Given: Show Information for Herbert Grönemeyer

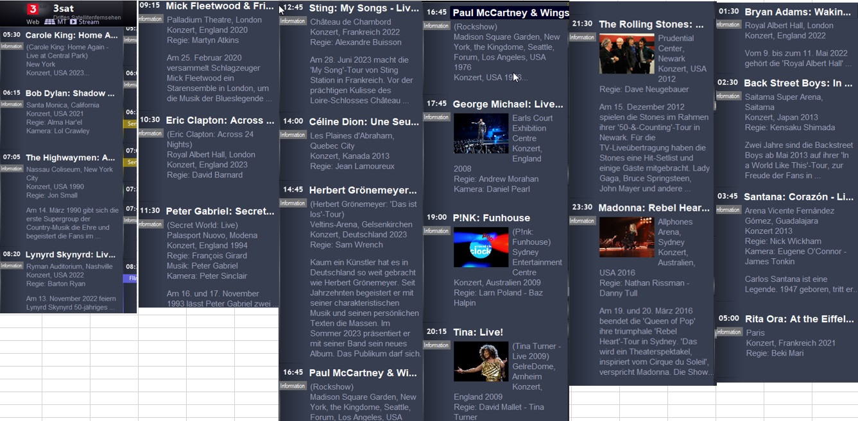Looking at the screenshot, I should click(x=293, y=203).
